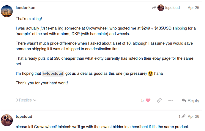Open the landonkun username link
205x131 pixels.
26,8
